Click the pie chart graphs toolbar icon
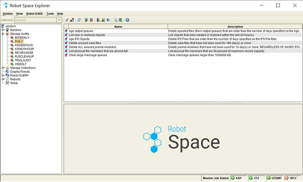 coord(108,20)
